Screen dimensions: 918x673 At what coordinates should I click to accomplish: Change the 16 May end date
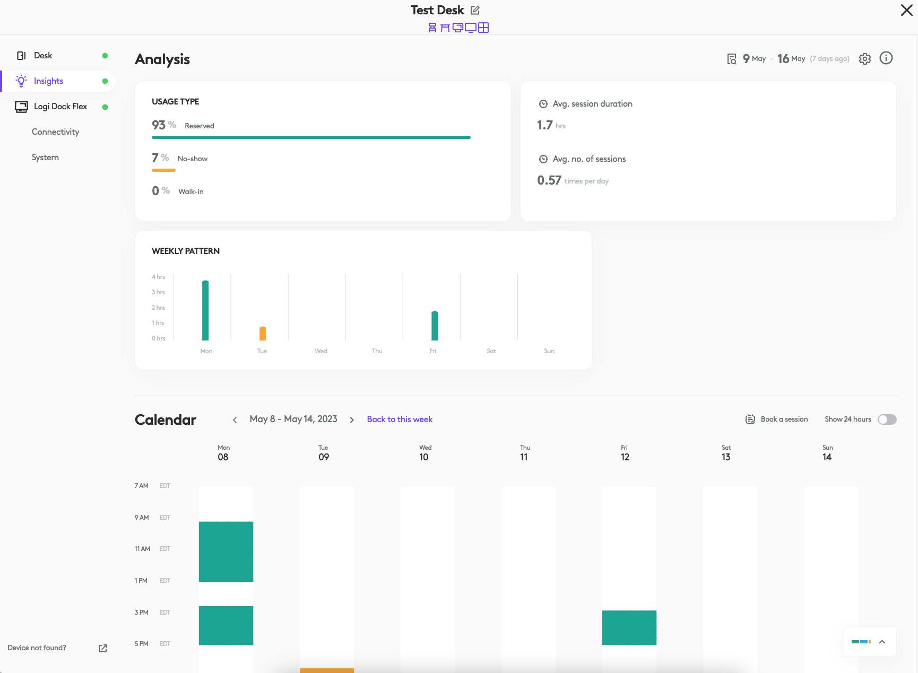[791, 59]
